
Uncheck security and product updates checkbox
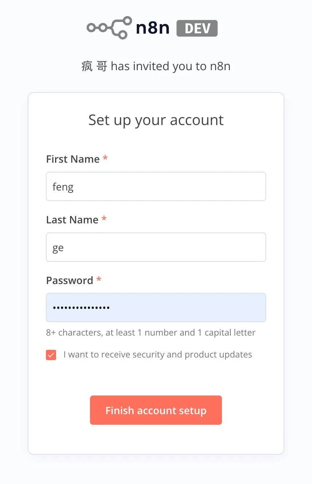click(51, 354)
